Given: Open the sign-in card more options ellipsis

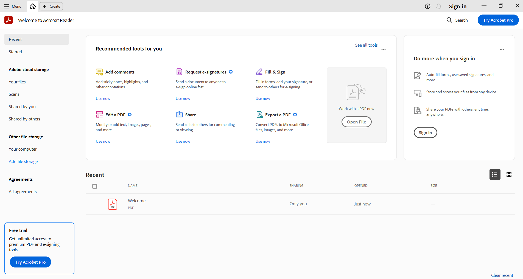Looking at the screenshot, I should [502, 49].
